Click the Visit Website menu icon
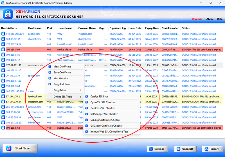The image size is (225, 157). pyautogui.click(x=50, y=78)
